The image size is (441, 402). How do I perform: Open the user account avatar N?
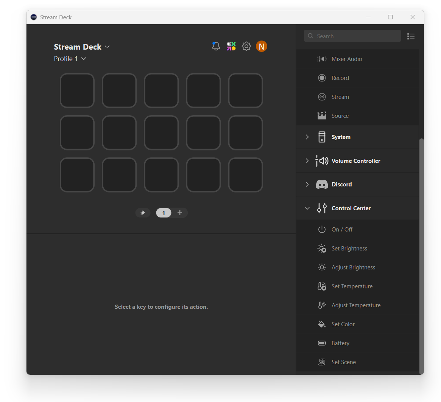pos(262,46)
